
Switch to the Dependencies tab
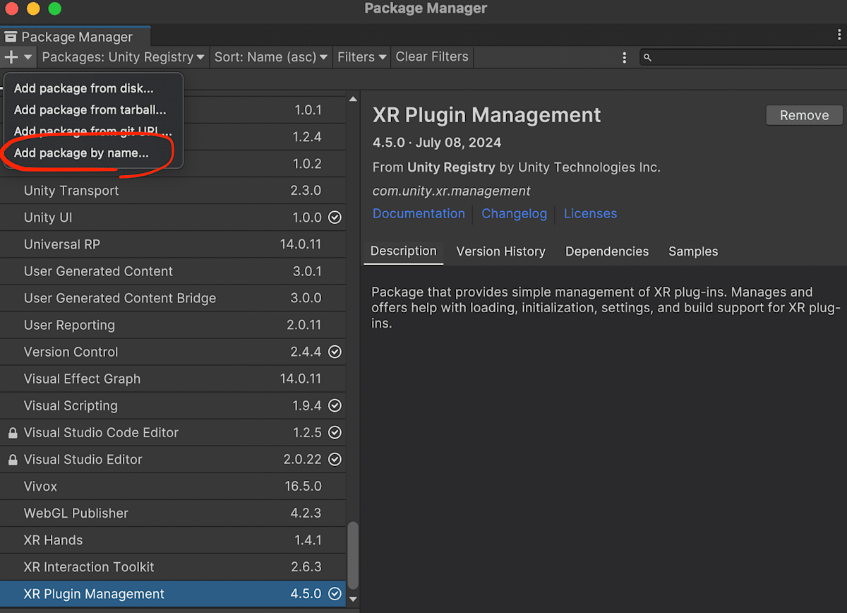[607, 251]
